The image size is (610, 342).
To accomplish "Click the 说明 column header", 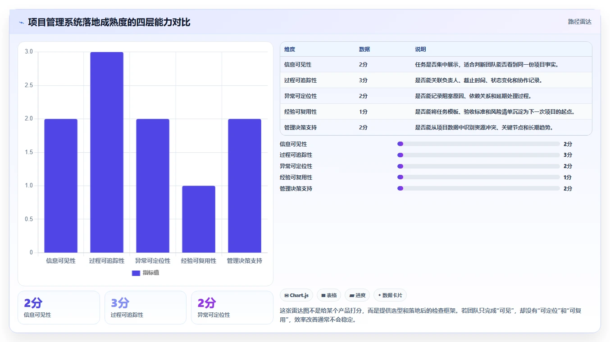I will [420, 49].
